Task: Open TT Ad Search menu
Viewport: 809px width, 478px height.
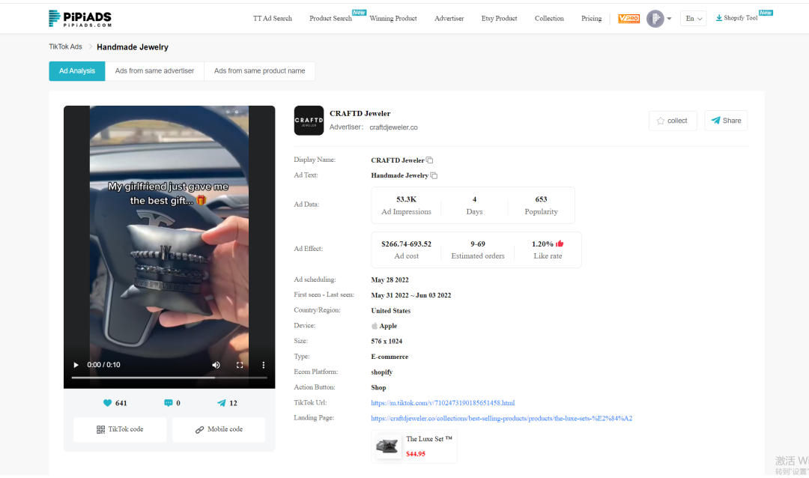Action: (273, 19)
